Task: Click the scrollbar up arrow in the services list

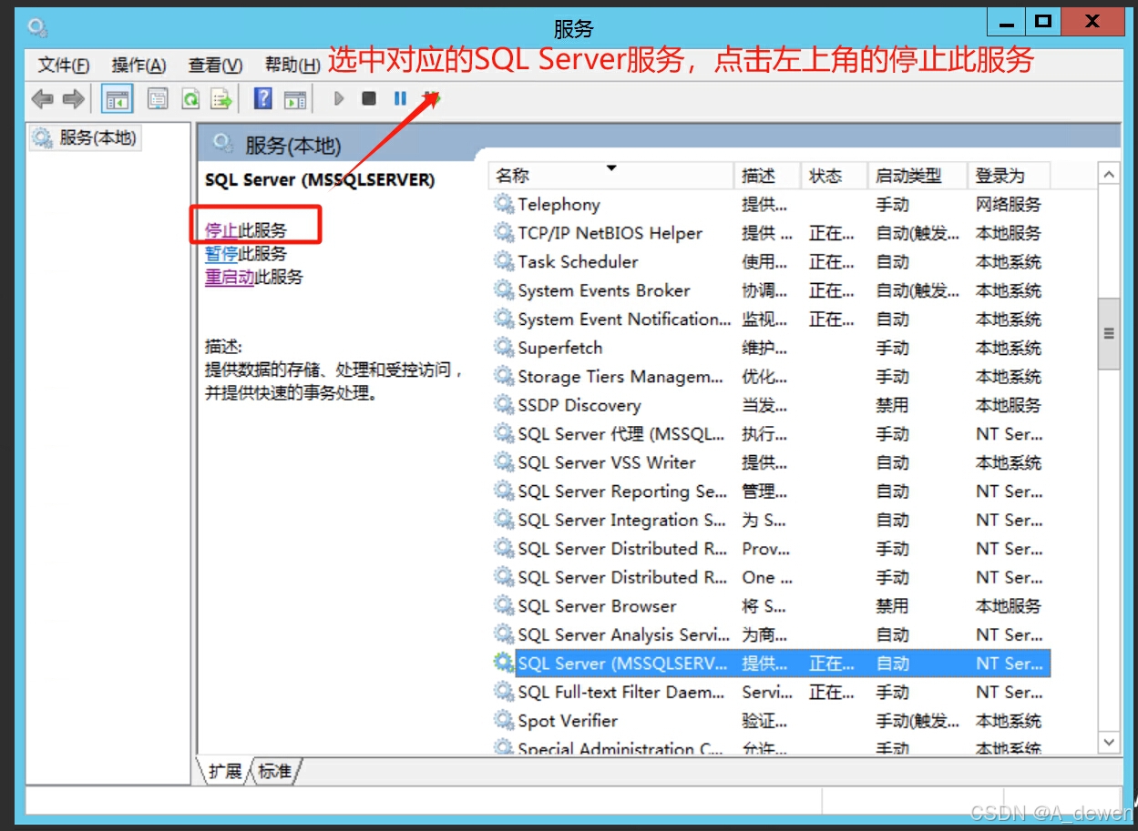Action: click(x=1109, y=175)
